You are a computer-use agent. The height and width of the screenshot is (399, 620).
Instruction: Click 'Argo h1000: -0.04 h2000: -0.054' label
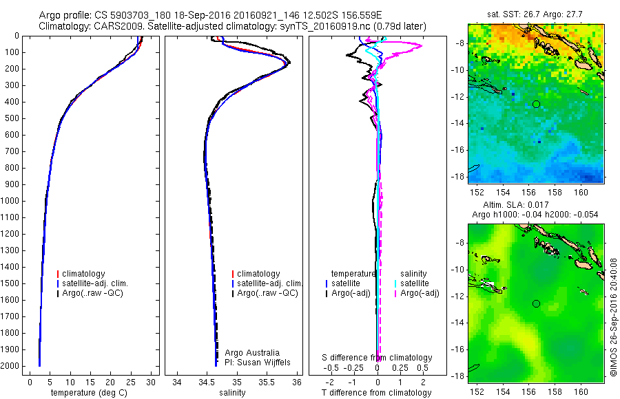pyautogui.click(x=535, y=215)
